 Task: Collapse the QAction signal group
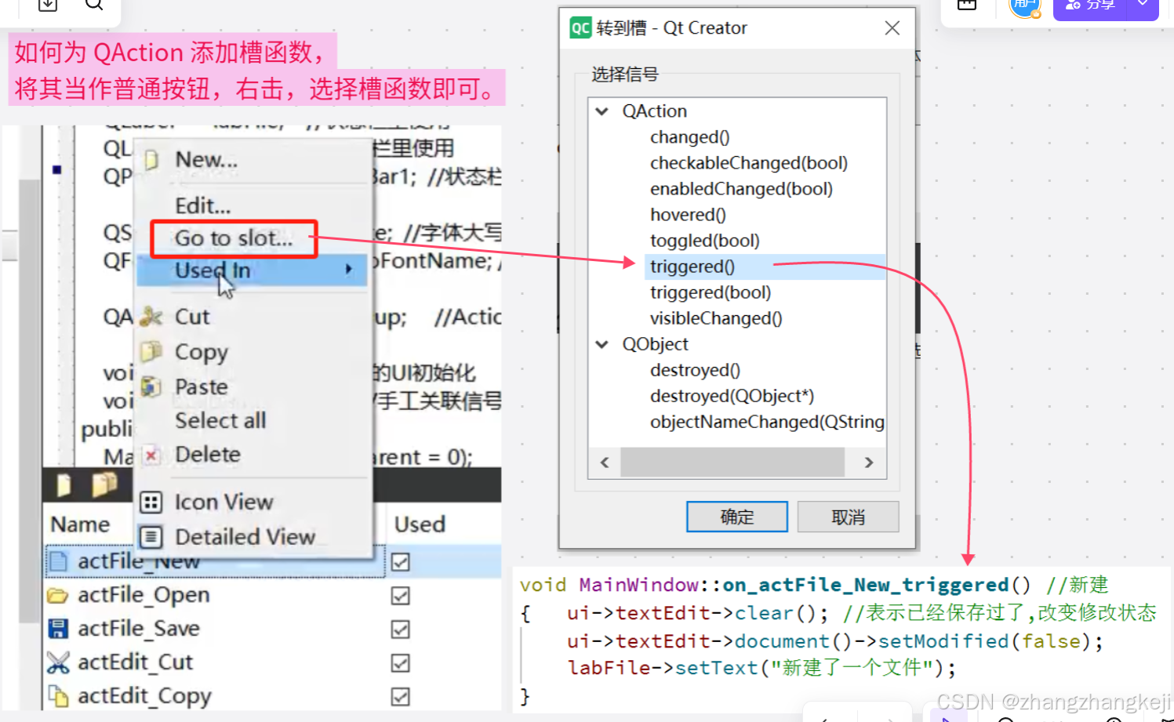602,111
